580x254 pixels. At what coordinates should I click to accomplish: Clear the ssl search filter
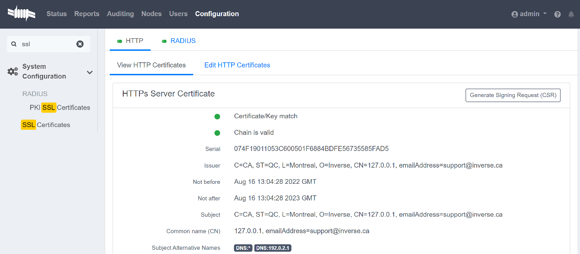(80, 44)
